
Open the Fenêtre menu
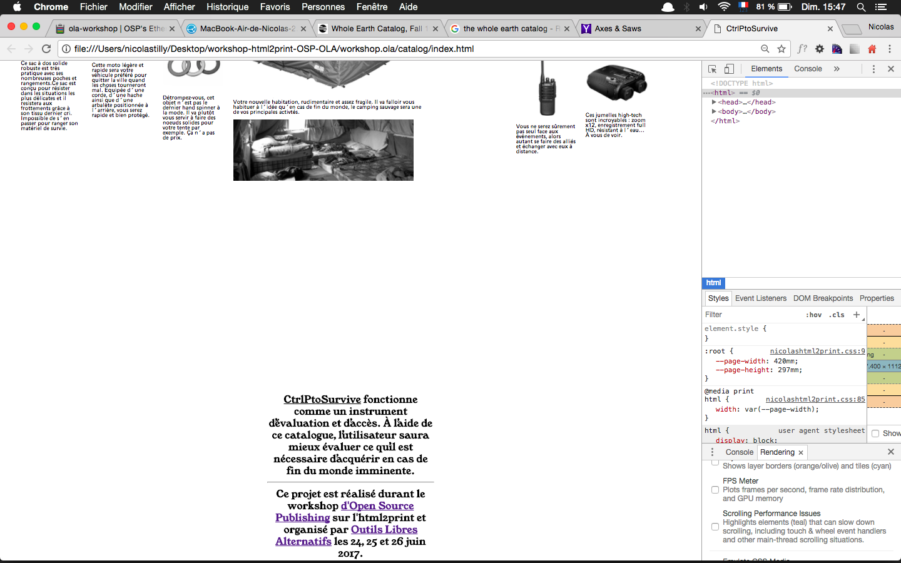372,7
